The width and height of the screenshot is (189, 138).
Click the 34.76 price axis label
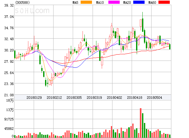click(9, 28)
